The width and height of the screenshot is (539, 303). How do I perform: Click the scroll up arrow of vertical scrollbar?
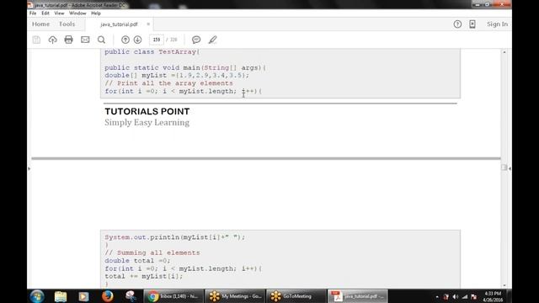504,52
